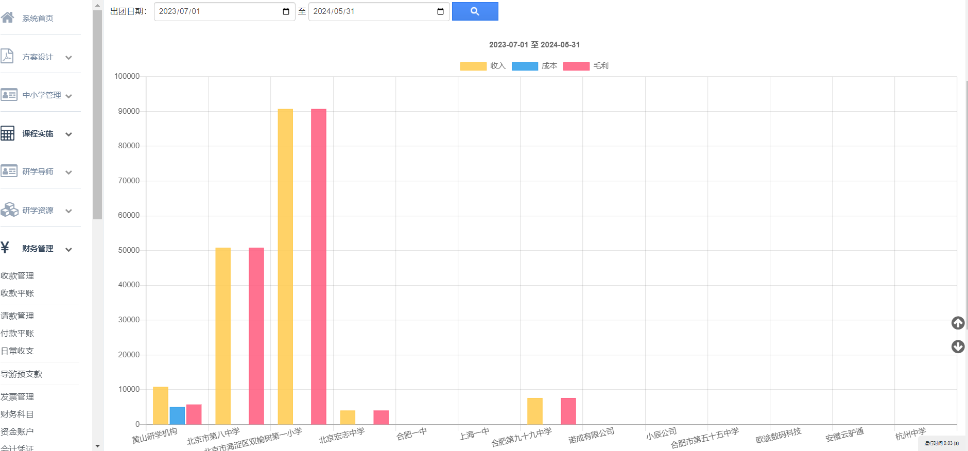Expand the 研学导师 menu chevron
This screenshot has width=968, height=451.
(68, 172)
